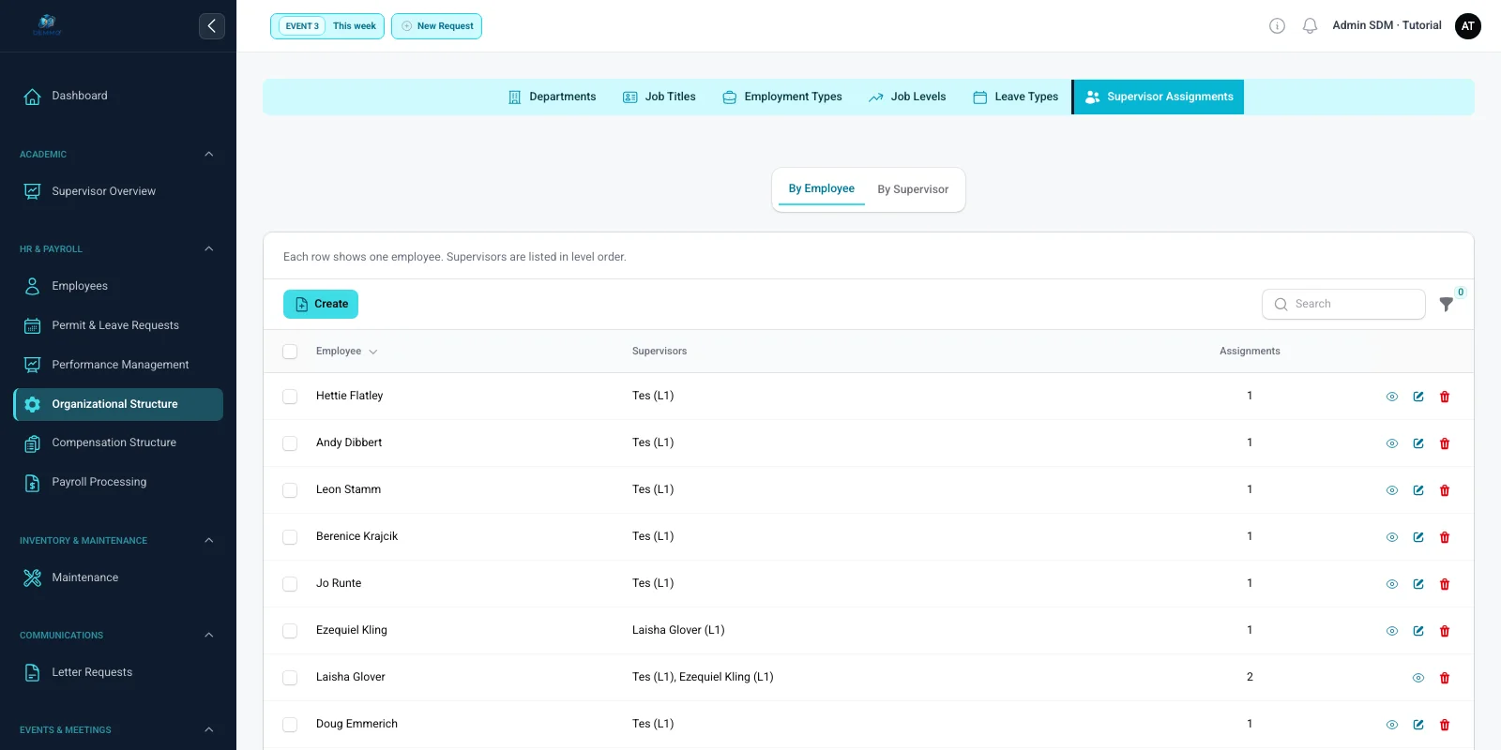Image resolution: width=1501 pixels, height=750 pixels.
Task: Edit Doug Emmerich's supervisor assignment
Action: [1418, 725]
